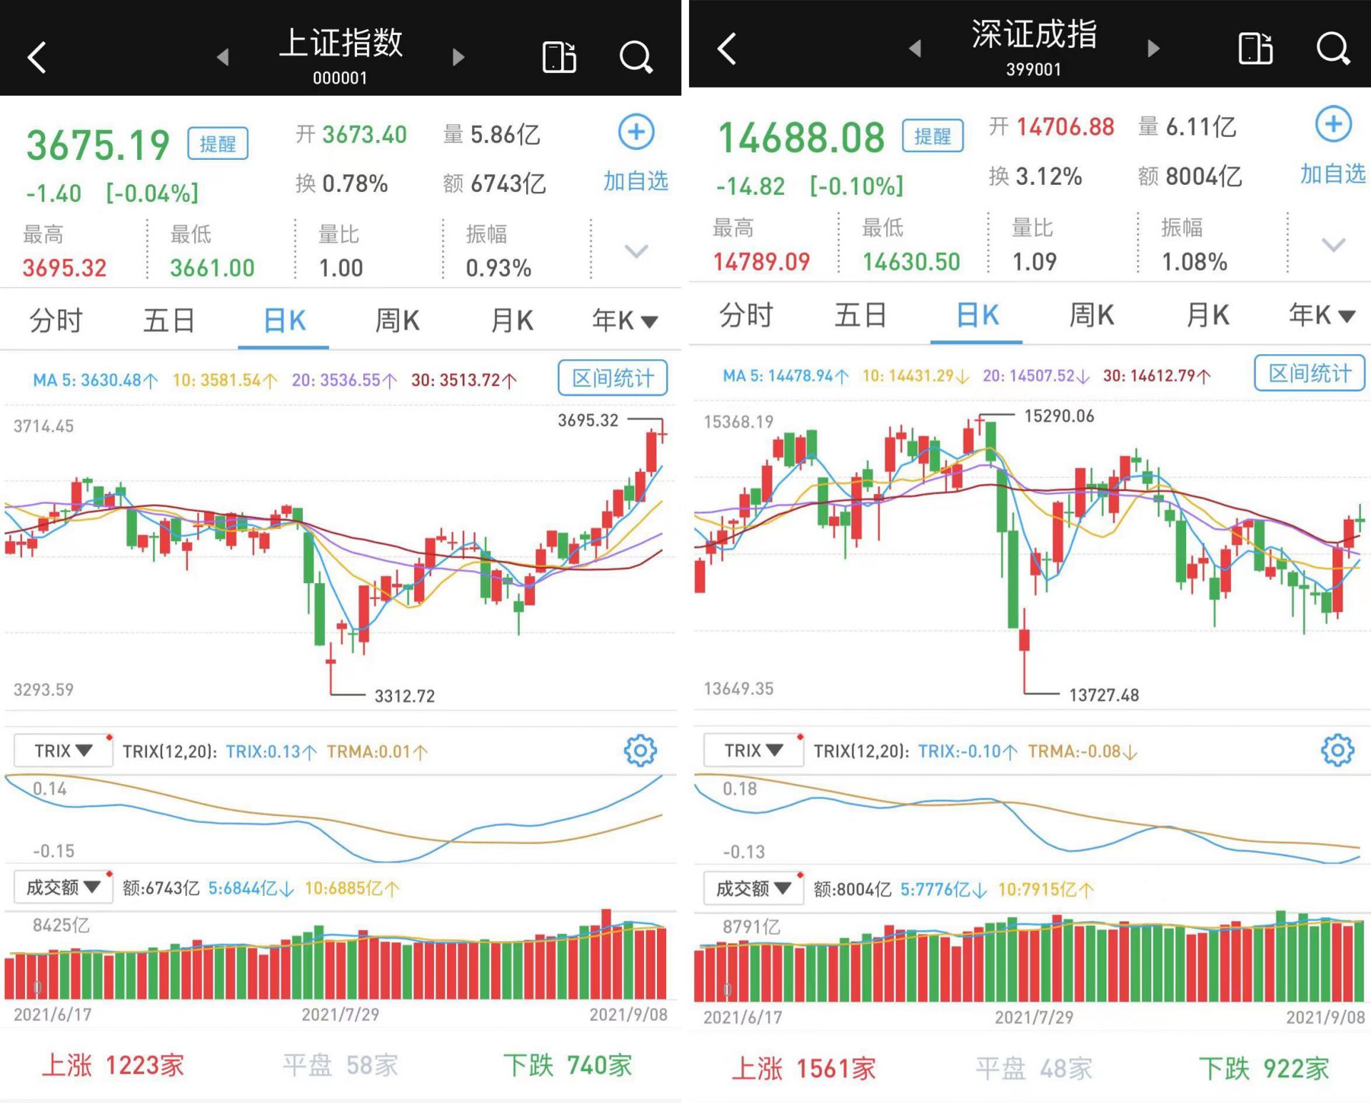Switch to previous index on 深证成指 header

tap(915, 49)
